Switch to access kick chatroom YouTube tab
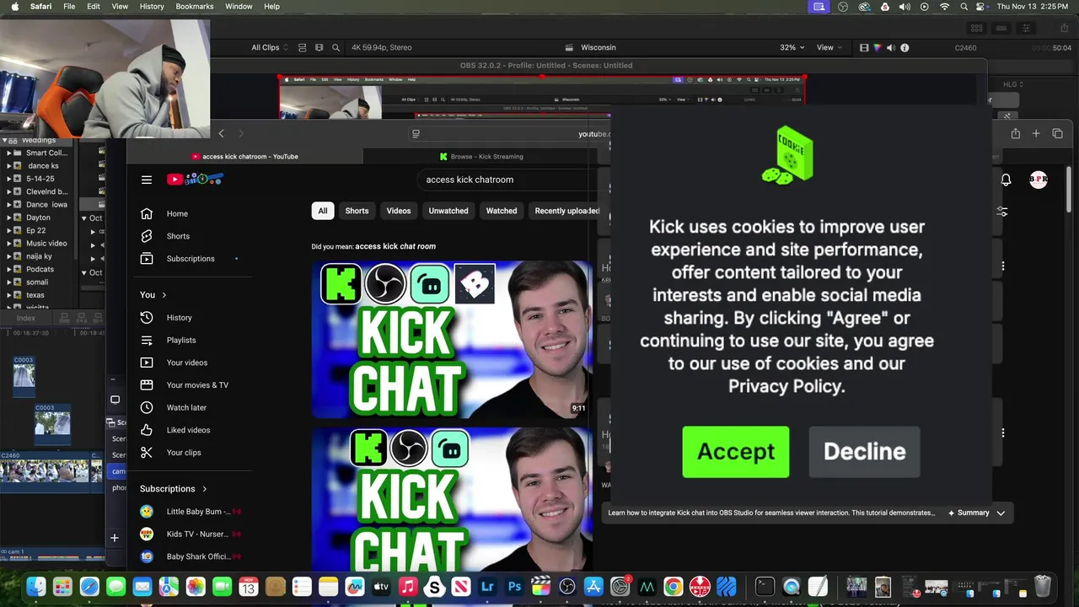Image resolution: width=1079 pixels, height=607 pixels. click(x=244, y=157)
